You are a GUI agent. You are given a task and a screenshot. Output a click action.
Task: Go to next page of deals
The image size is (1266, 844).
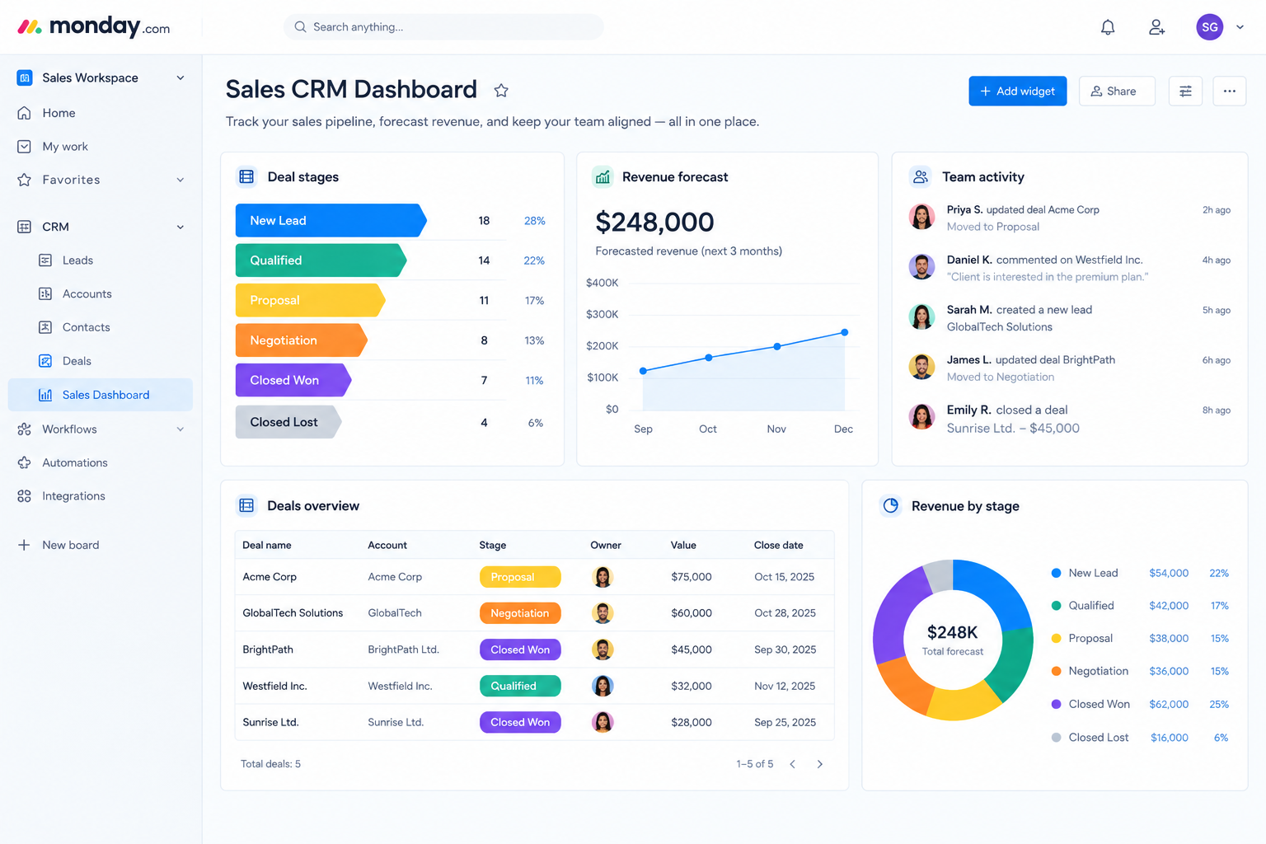(819, 764)
